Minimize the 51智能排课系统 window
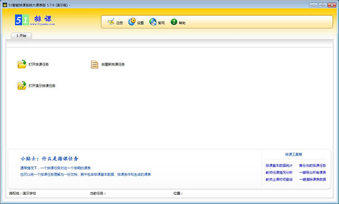 pyautogui.click(x=313, y=5)
